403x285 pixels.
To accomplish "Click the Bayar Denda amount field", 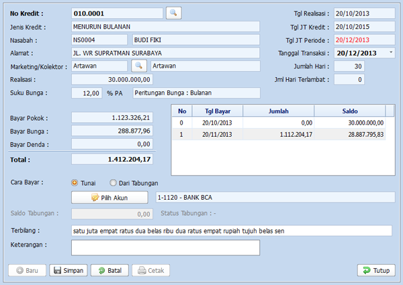I will pos(111,144).
